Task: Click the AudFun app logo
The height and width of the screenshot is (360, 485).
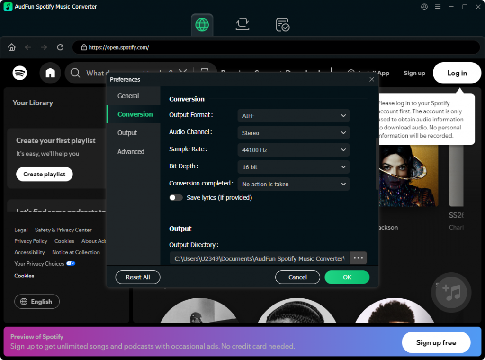Action: click(x=8, y=7)
